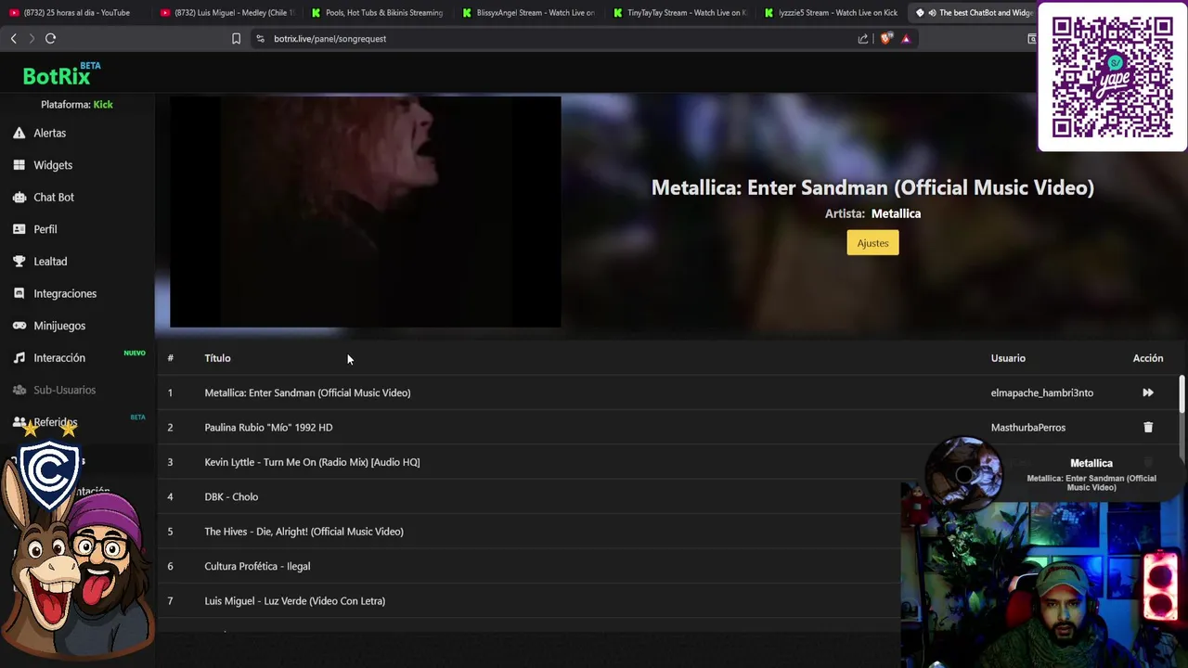The height and width of the screenshot is (668, 1188).
Task: Click user elmapache_hambri3nto
Action: (1042, 392)
